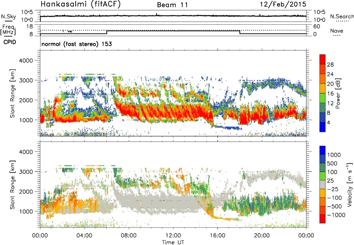Image resolution: width=354 pixels, height=245 pixels.
Task: Select the '4' label on Power colorbar
Action: (329, 122)
